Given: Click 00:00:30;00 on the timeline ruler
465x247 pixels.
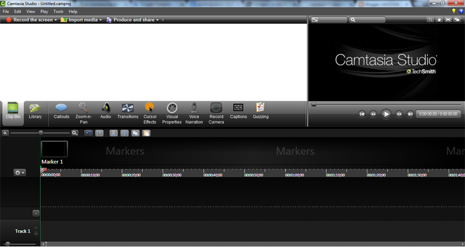Looking at the screenshot, I should 172,175.
